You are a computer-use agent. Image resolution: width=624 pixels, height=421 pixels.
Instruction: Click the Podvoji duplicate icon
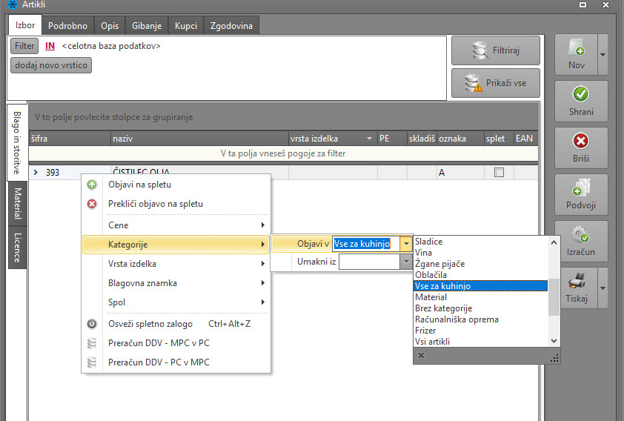pyautogui.click(x=581, y=188)
